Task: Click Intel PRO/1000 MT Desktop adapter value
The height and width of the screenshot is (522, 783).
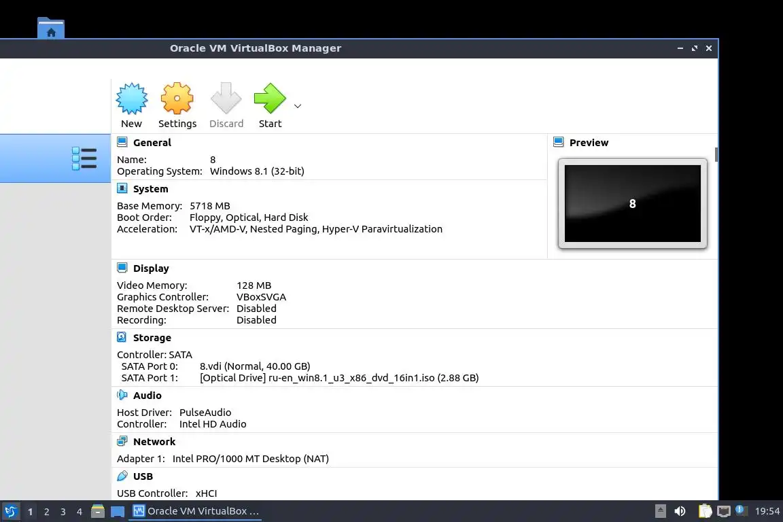Action: [x=251, y=459]
